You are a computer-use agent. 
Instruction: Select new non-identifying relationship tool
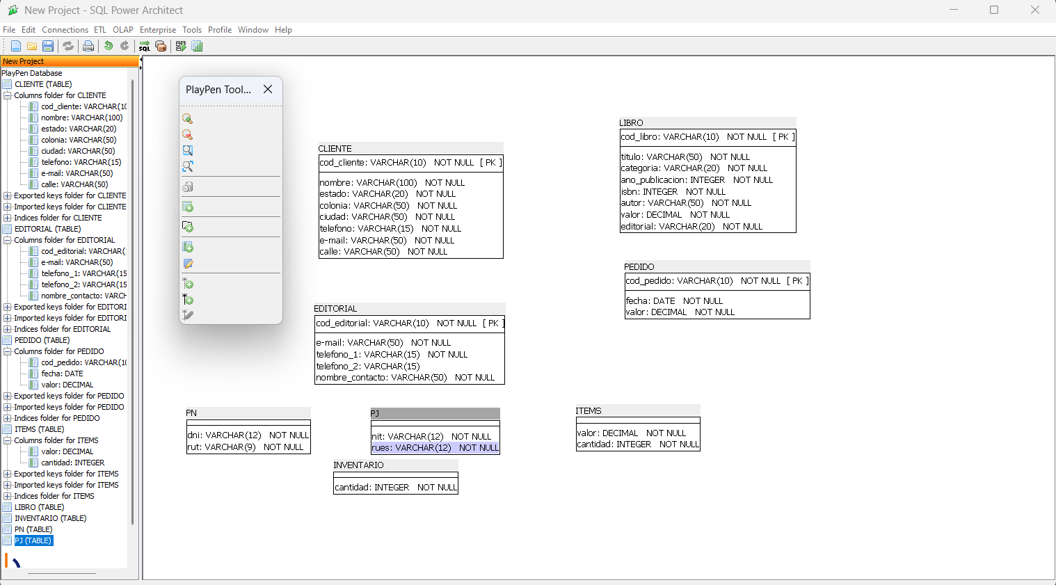pos(187,284)
